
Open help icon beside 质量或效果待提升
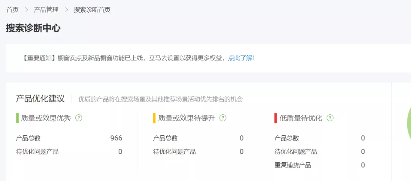point(223,118)
